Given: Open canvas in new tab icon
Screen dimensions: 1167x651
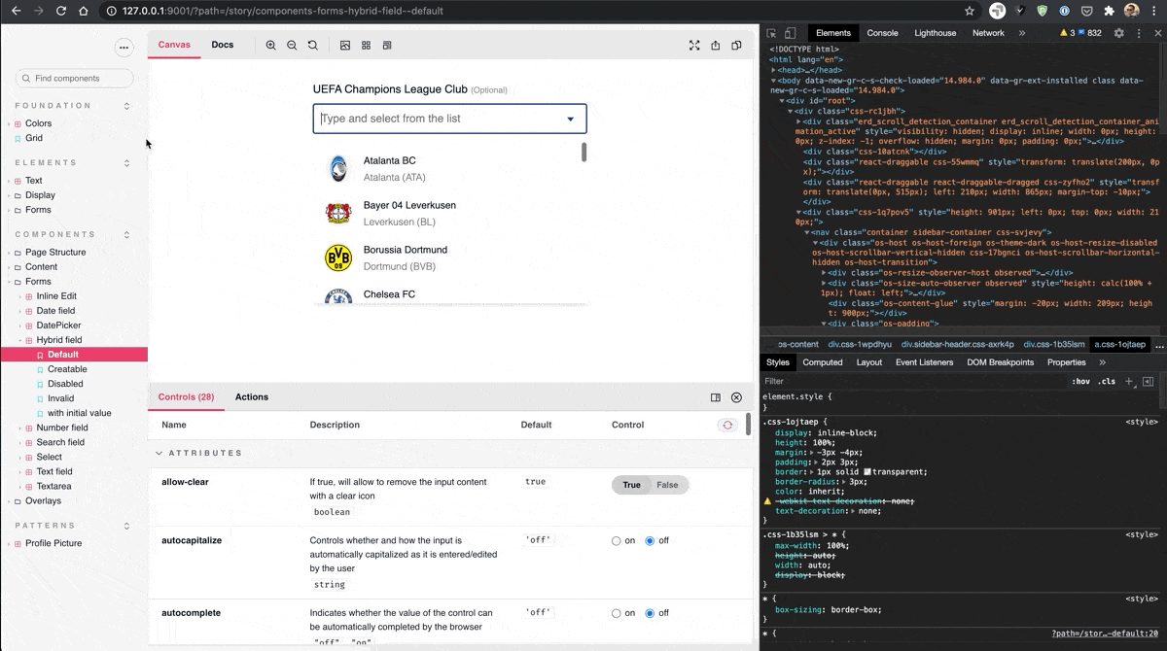Looking at the screenshot, I should coord(716,45).
